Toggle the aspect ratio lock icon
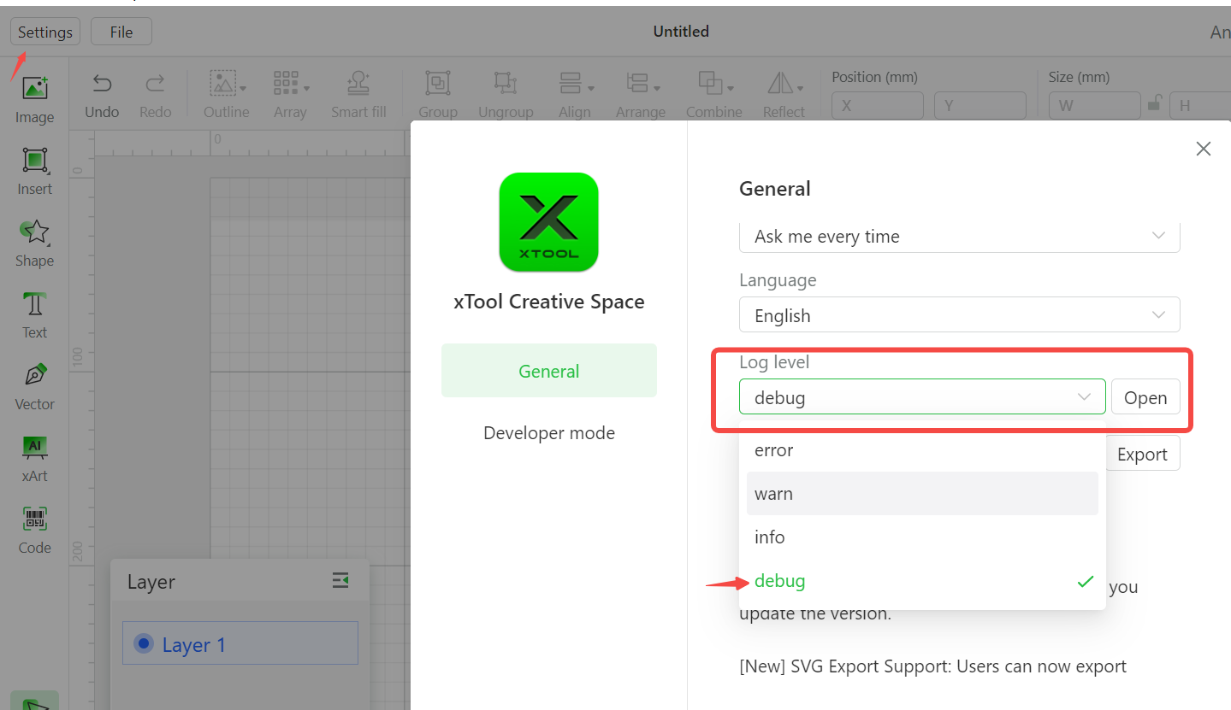 pyautogui.click(x=1154, y=104)
